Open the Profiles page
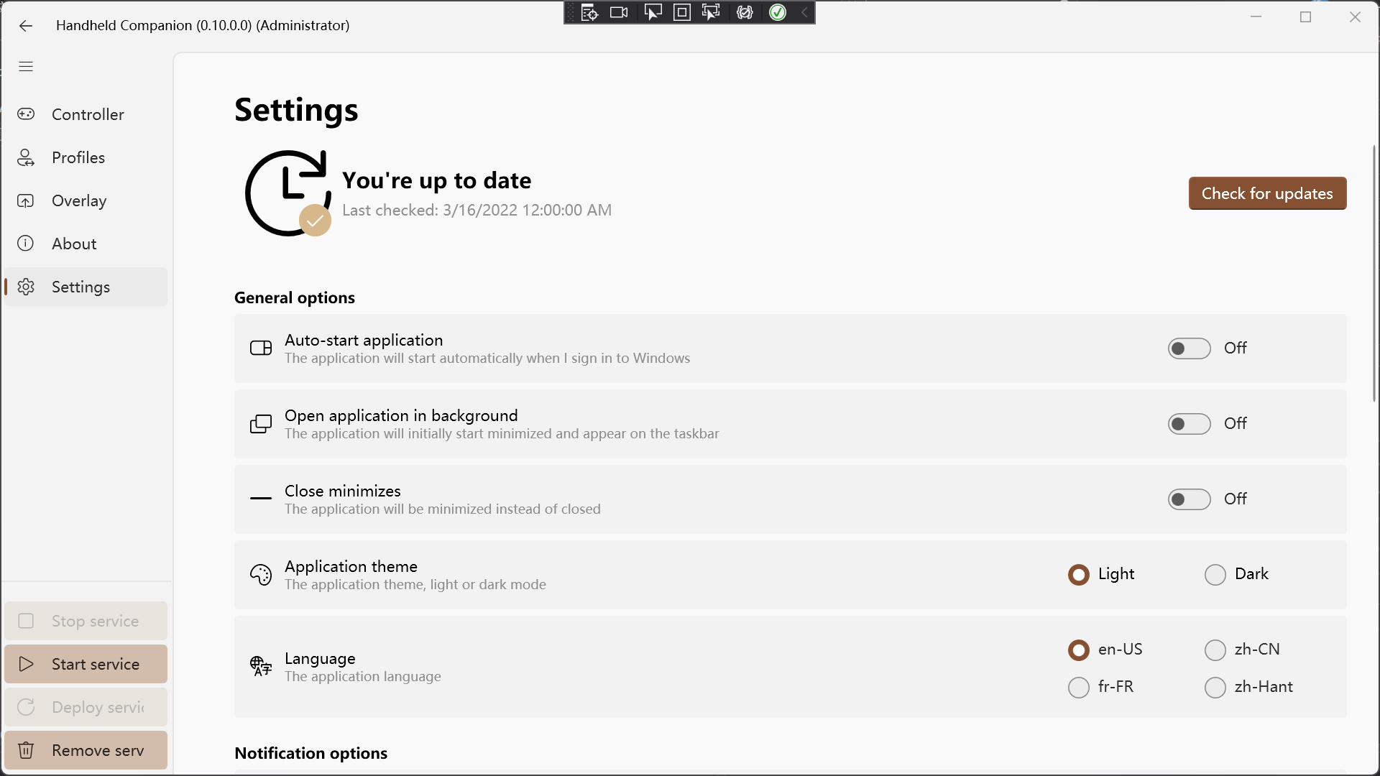Screen dimensions: 1380x776 tap(78, 157)
